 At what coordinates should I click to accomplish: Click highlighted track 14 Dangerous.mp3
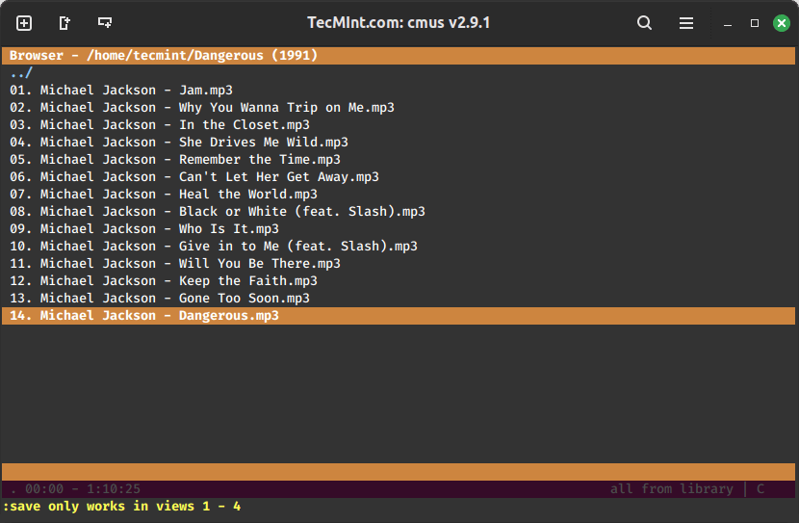pyautogui.click(x=398, y=316)
